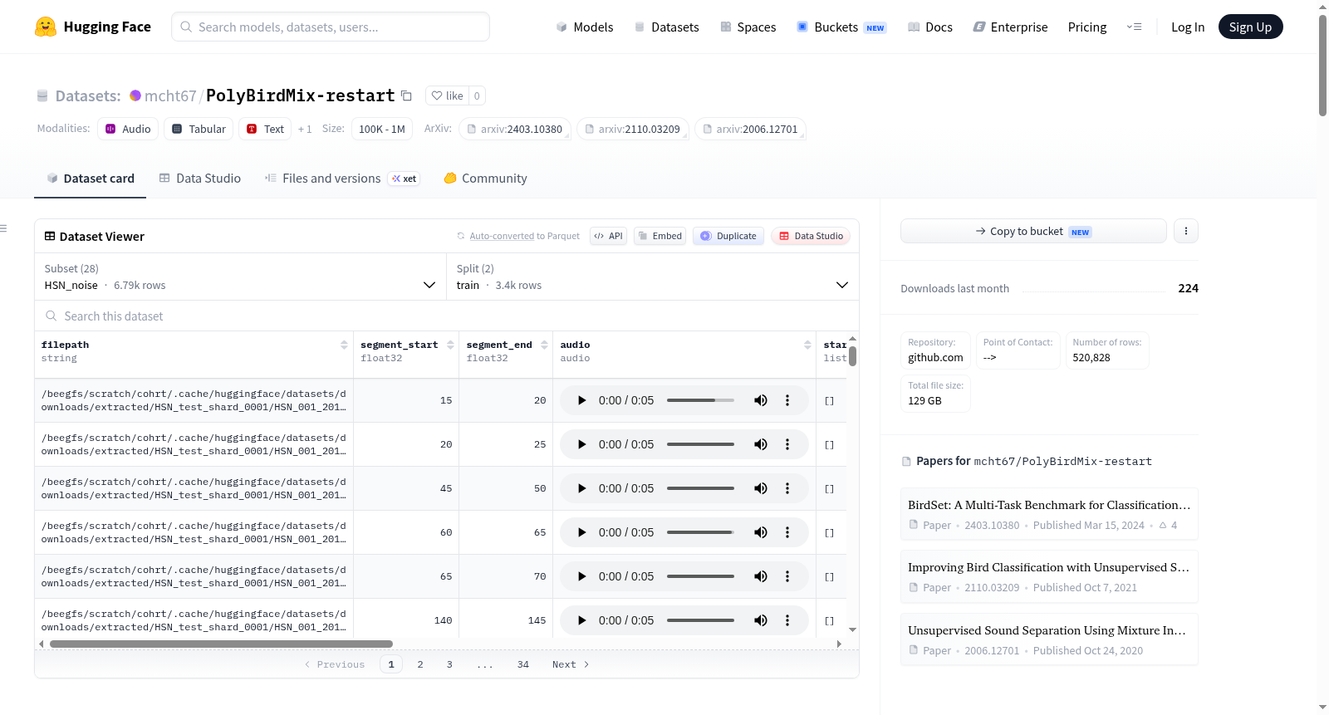Open audio options menu for segment 140–145 row

787,620
